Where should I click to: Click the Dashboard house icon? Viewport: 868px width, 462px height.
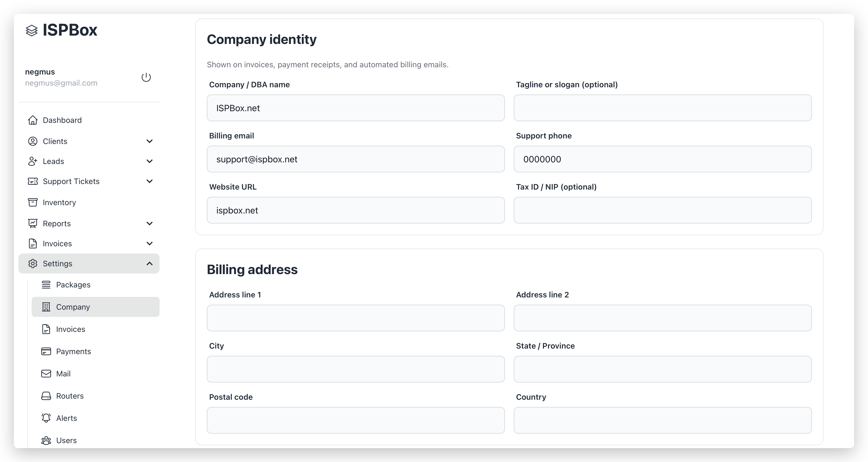pyautogui.click(x=33, y=120)
